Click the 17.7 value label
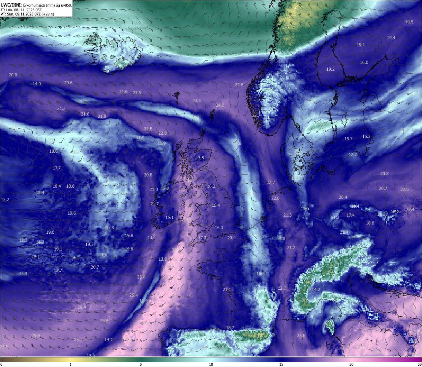 tap(57, 168)
